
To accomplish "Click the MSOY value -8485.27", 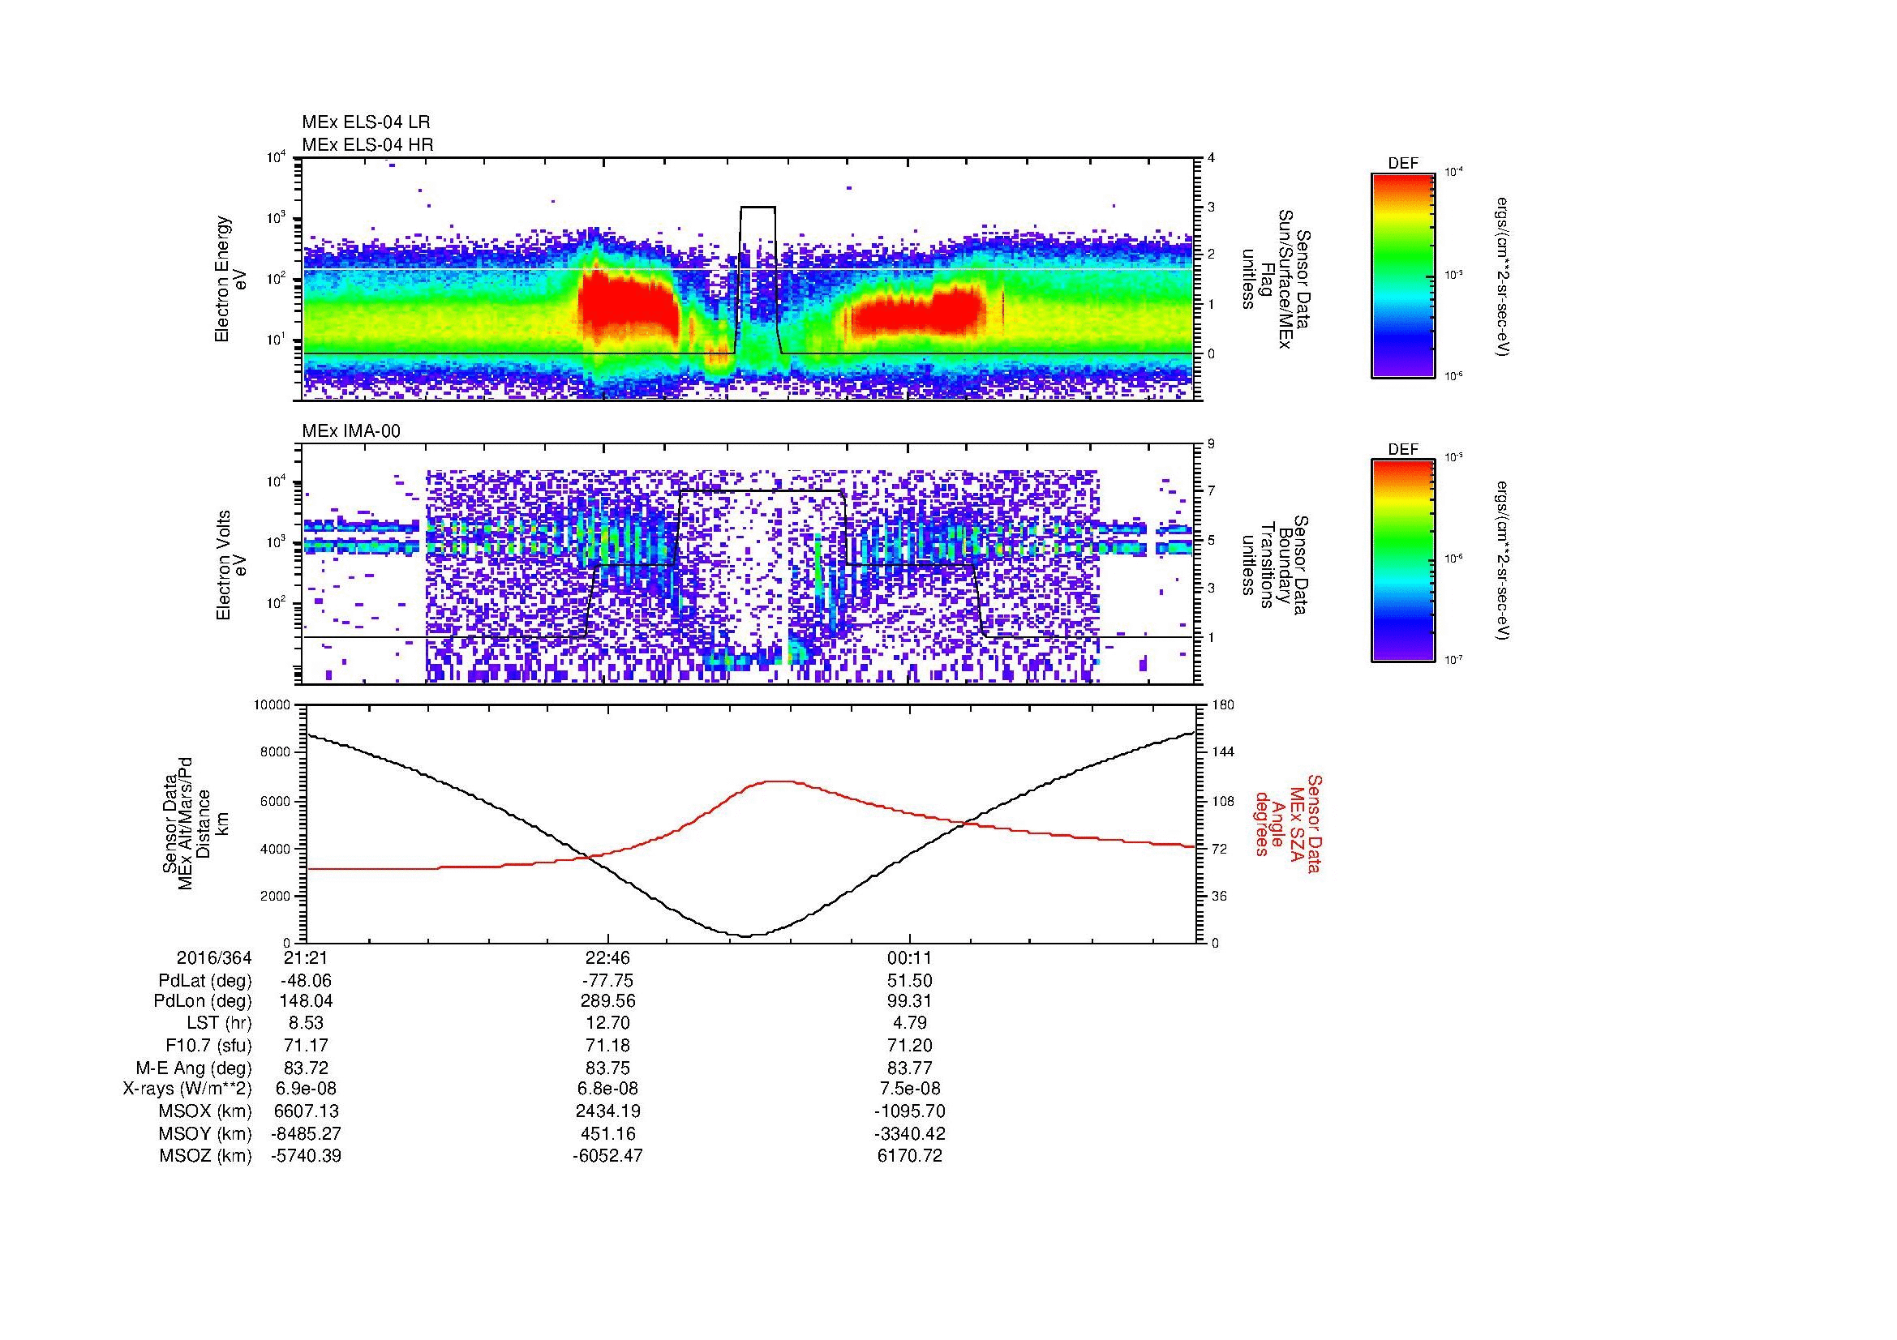I will [x=306, y=1133].
